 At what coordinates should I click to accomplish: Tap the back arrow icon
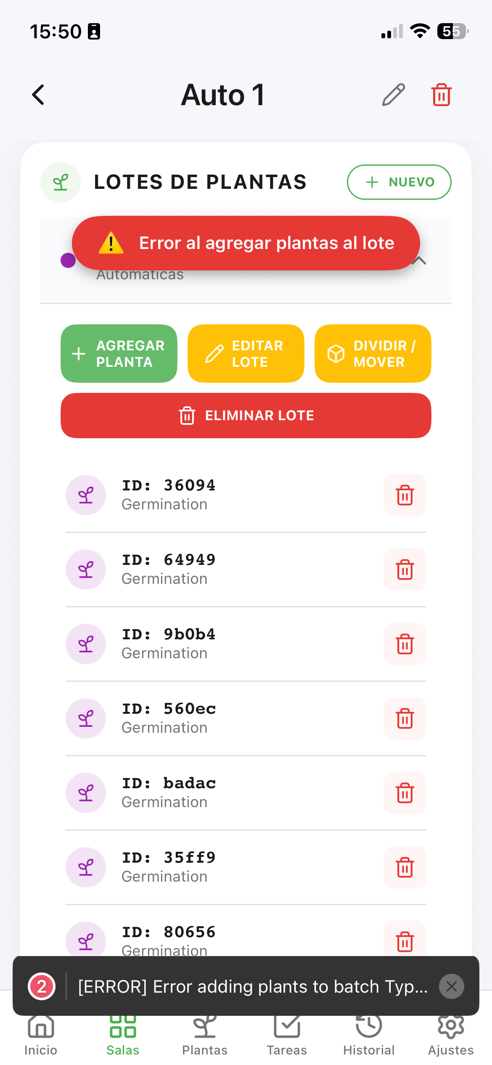[x=38, y=95]
